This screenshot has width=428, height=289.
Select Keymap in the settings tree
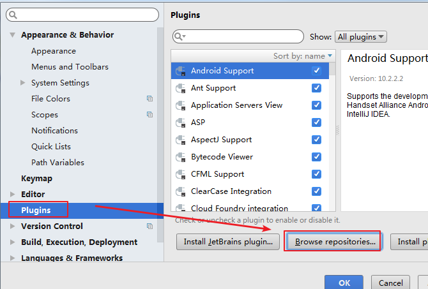[36, 178]
